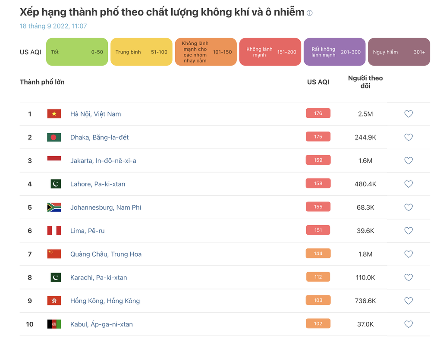Toggle the heart for Dhaka, Băng-la-đét
Viewport: 440px width, 339px height.
(409, 137)
